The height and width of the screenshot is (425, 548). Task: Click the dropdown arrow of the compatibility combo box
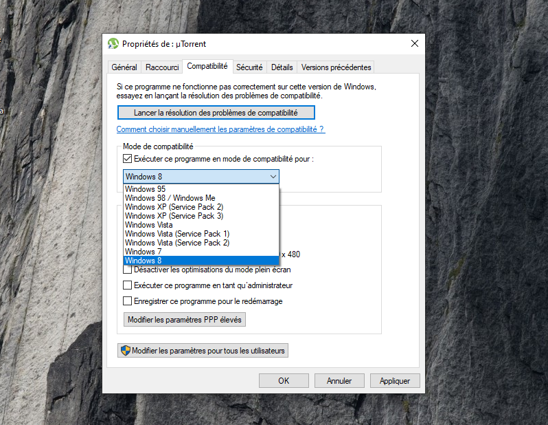coord(273,177)
